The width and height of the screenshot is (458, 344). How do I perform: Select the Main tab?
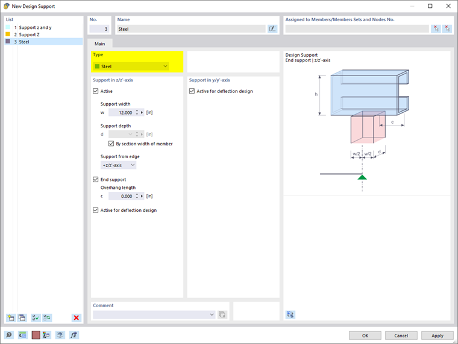[x=99, y=43]
